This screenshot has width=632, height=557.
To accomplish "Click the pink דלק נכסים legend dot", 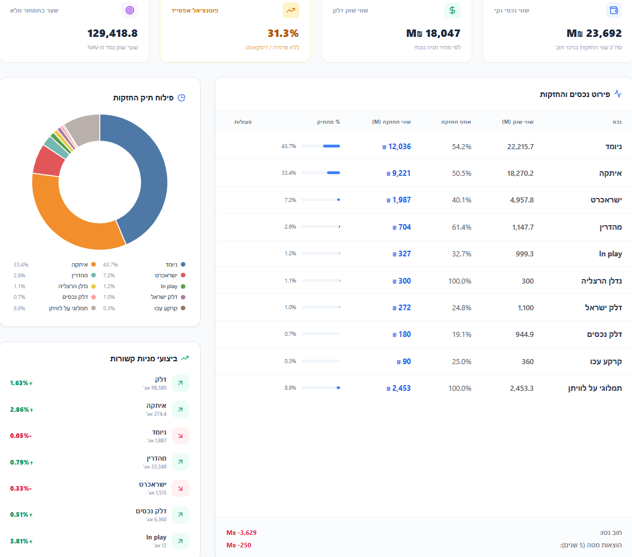I will pos(94,297).
